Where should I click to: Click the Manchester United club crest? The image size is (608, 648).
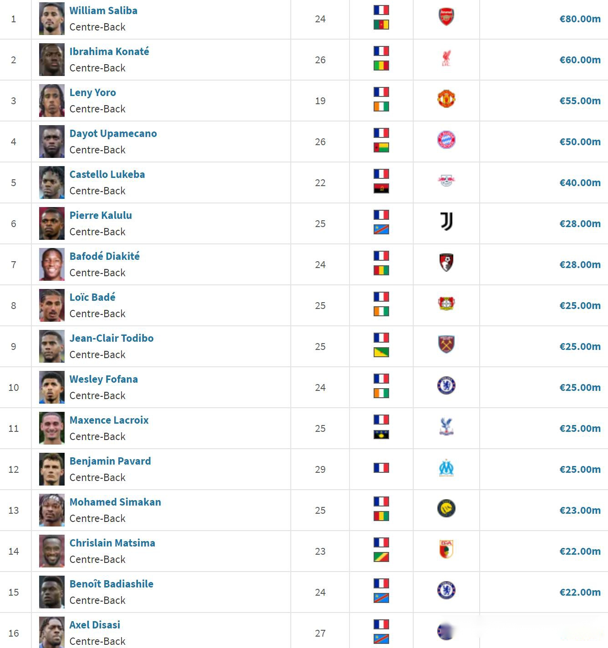[x=446, y=99]
